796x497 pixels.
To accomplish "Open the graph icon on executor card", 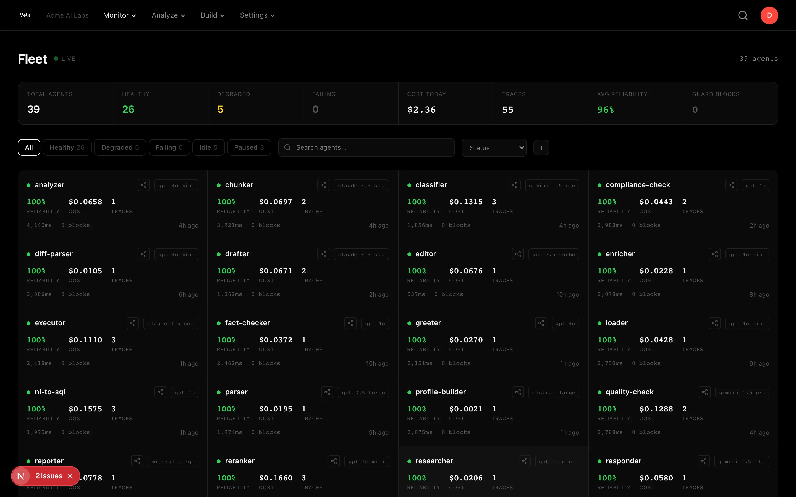I will point(133,323).
